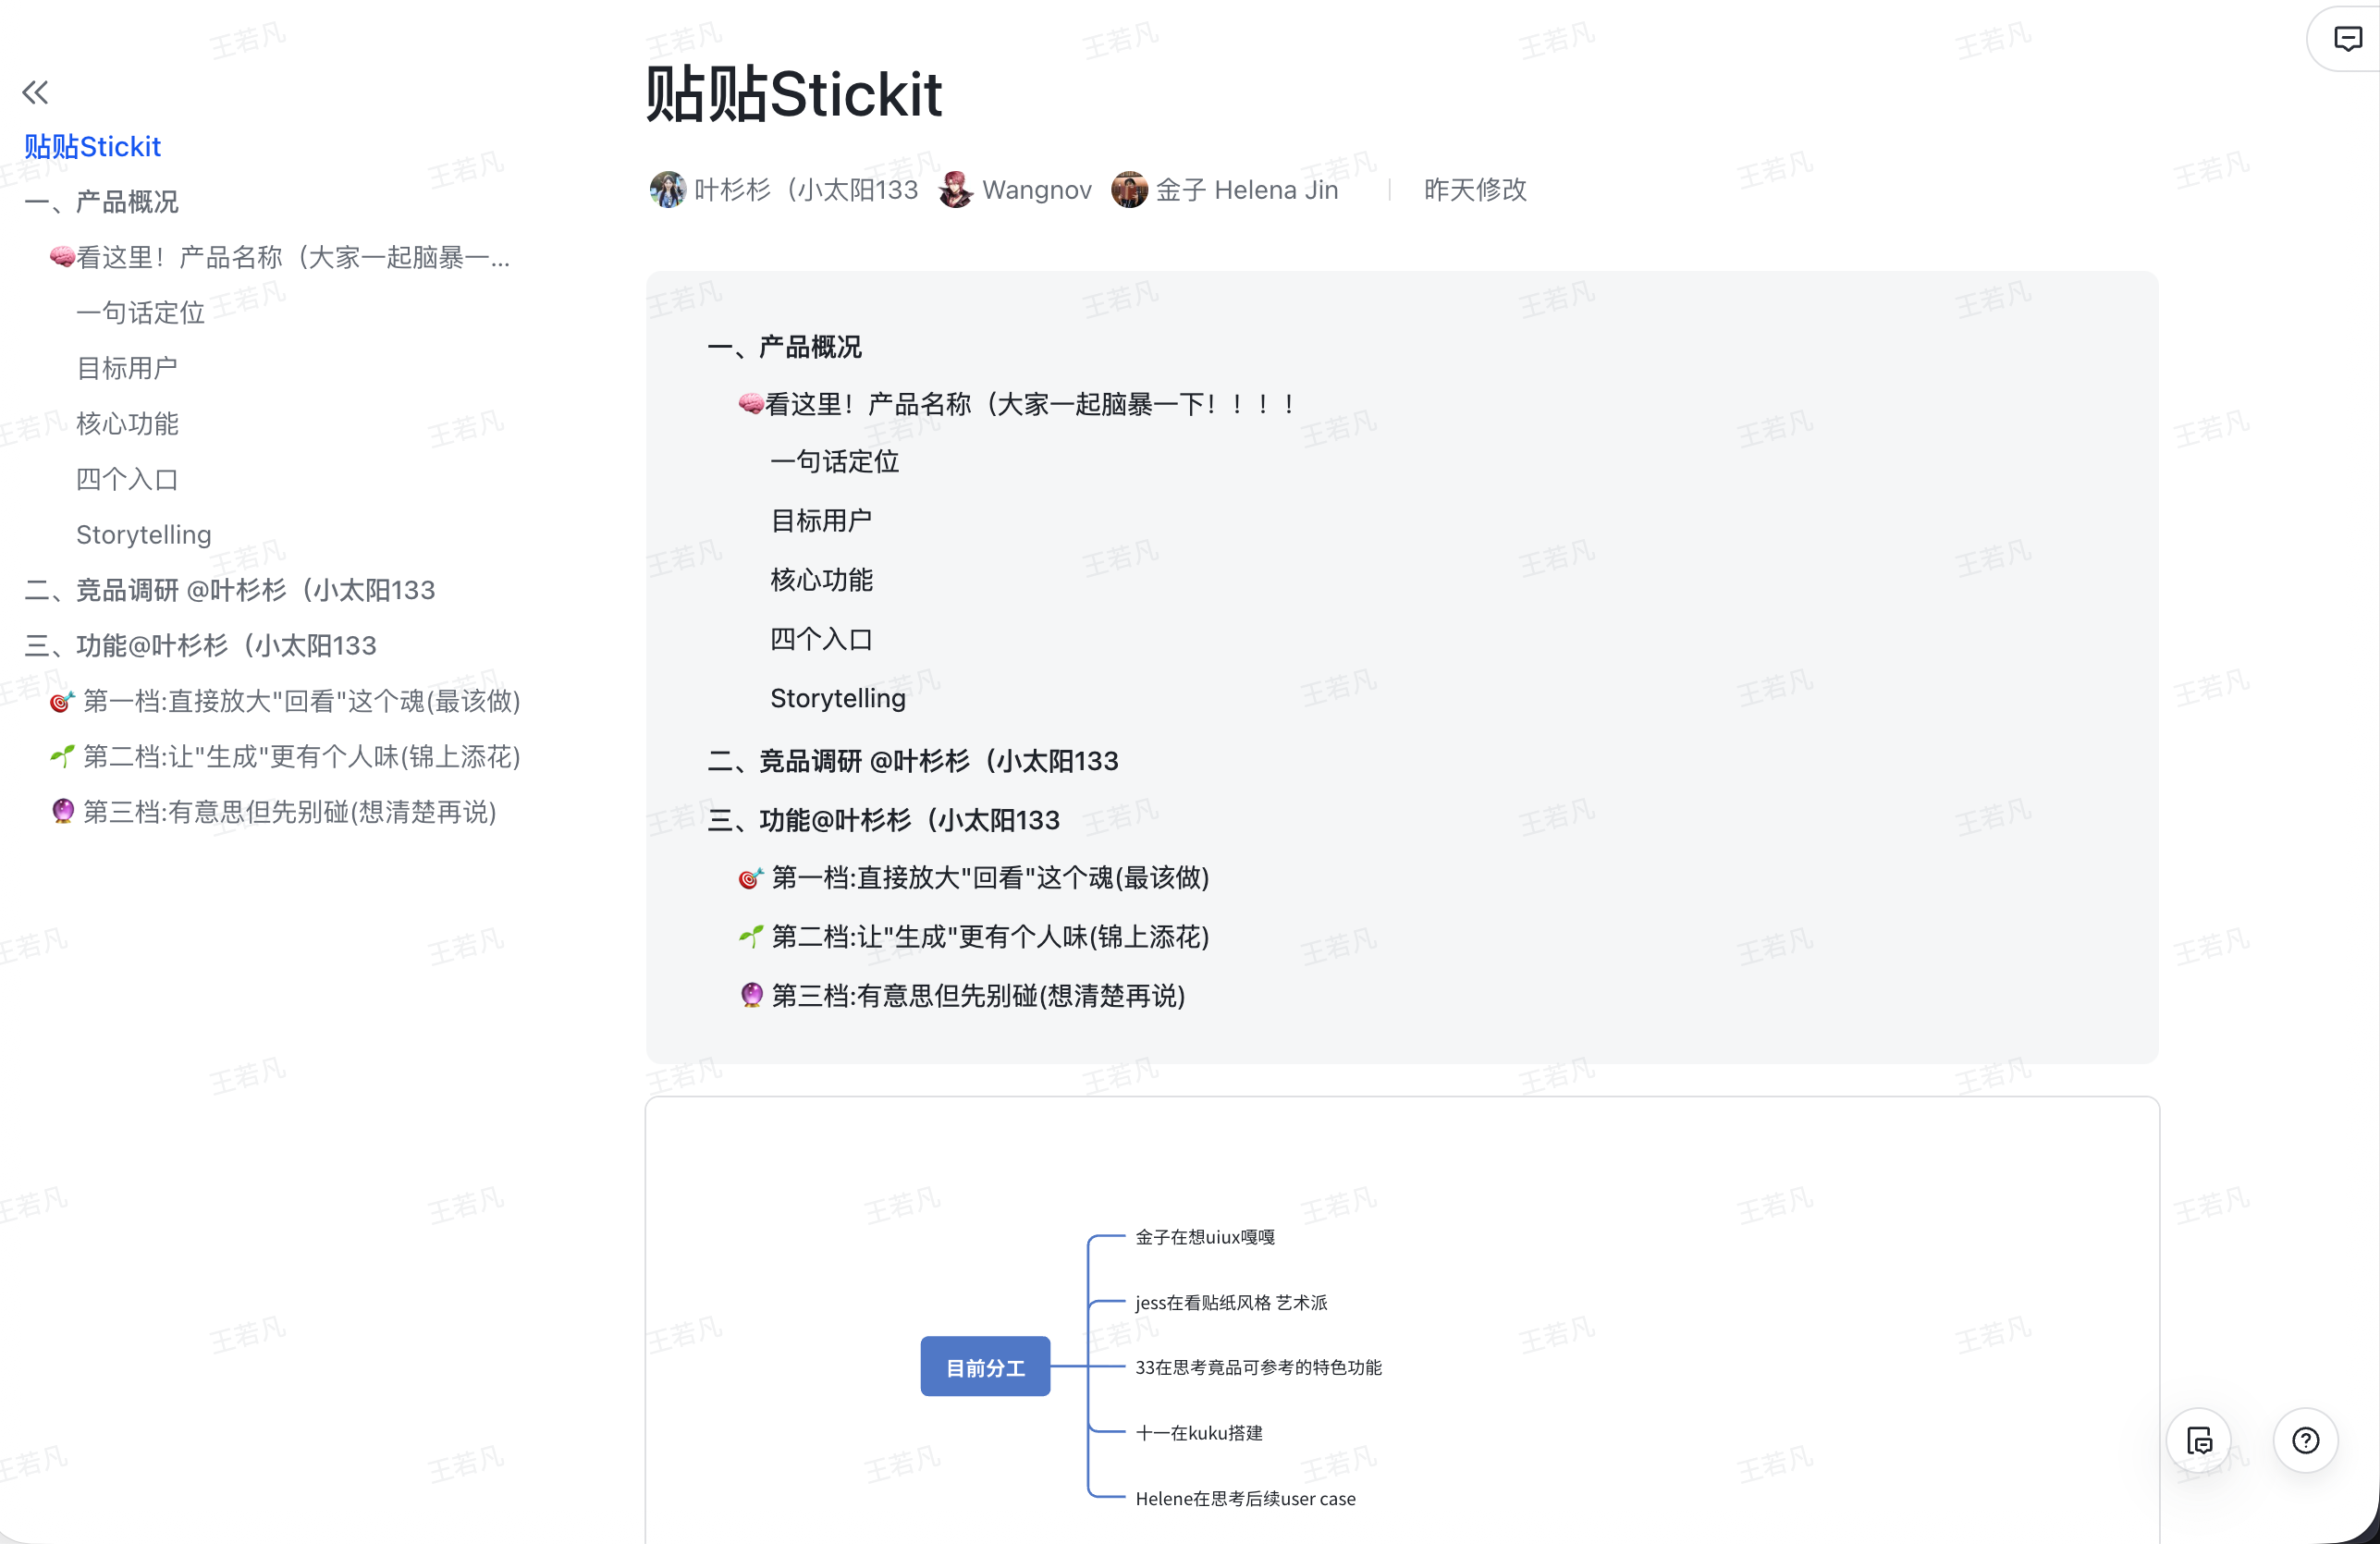Select 看这里！产品名称 sidebar outline entry

click(280, 257)
